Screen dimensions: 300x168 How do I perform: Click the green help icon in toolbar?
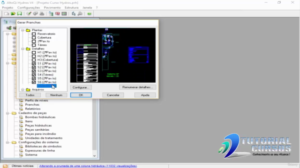pyautogui.click(x=90, y=14)
